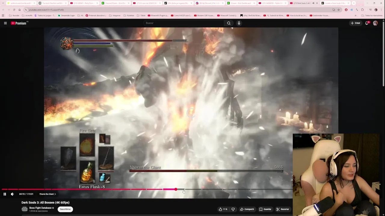Image resolution: width=385 pixels, height=216 pixels.
Task: Like the video with thumbs up
Action: tap(223, 209)
